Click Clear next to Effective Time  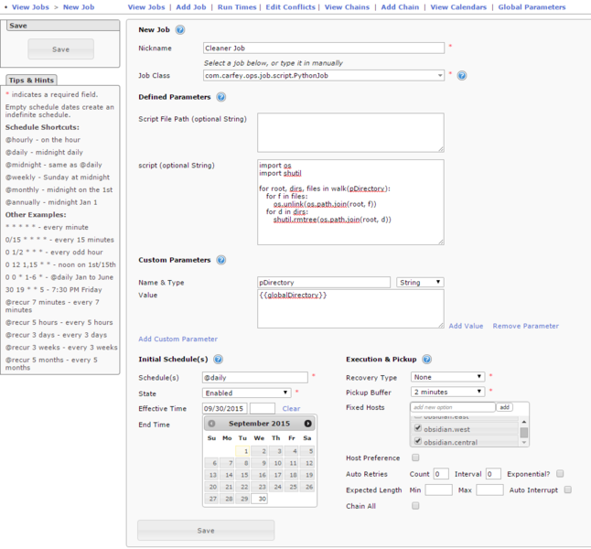(291, 408)
